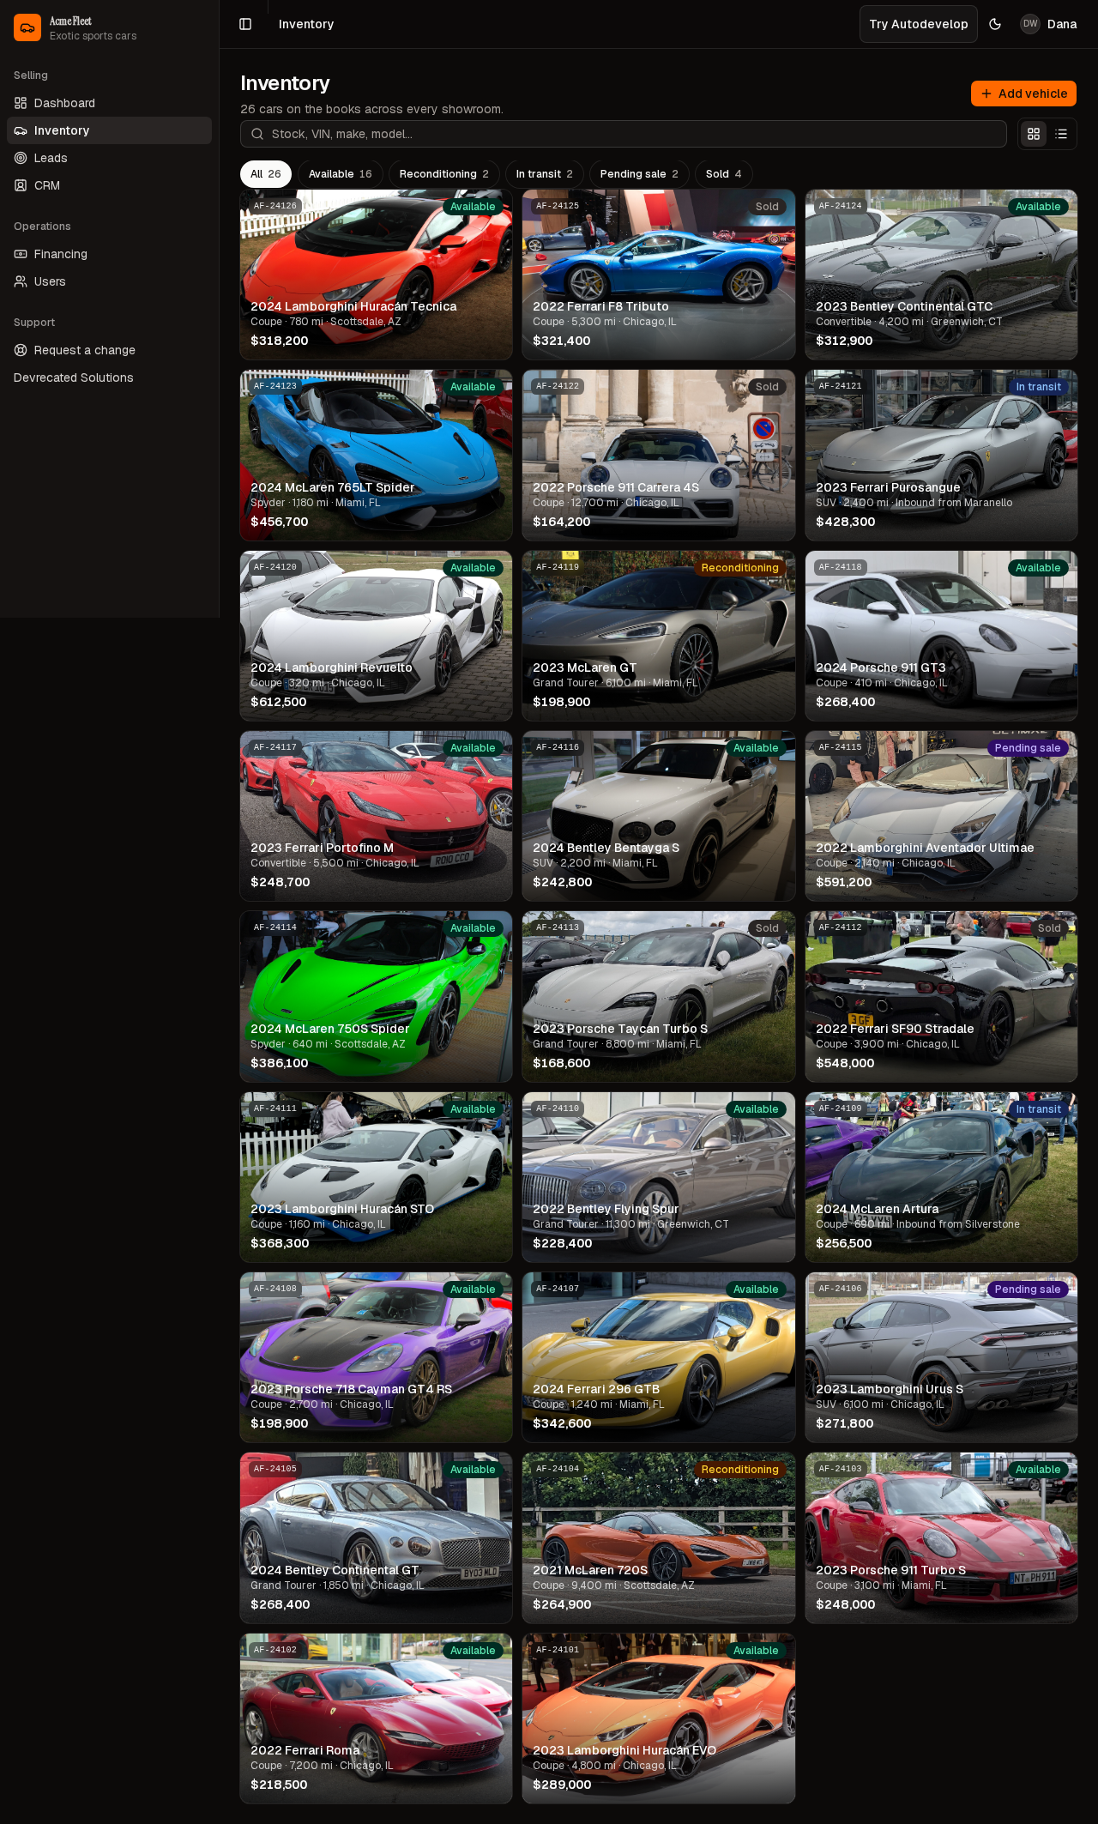Open the Lamborghini Revuelto card

click(376, 636)
